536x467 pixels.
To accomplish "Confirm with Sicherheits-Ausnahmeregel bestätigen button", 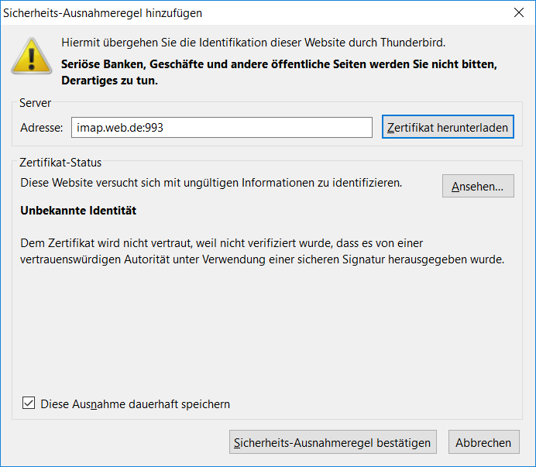I will point(333,442).
